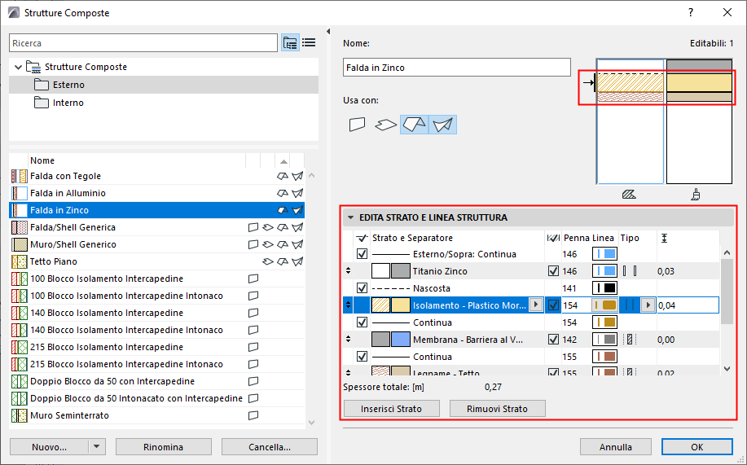Open layer type popup for Isolamento row

648,305
